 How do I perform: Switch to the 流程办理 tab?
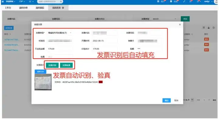(23, 8)
